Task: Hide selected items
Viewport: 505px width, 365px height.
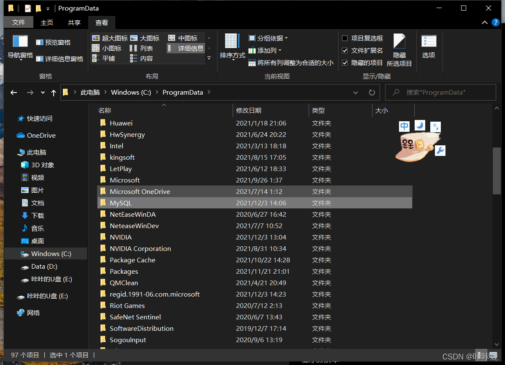Action: coord(399,50)
